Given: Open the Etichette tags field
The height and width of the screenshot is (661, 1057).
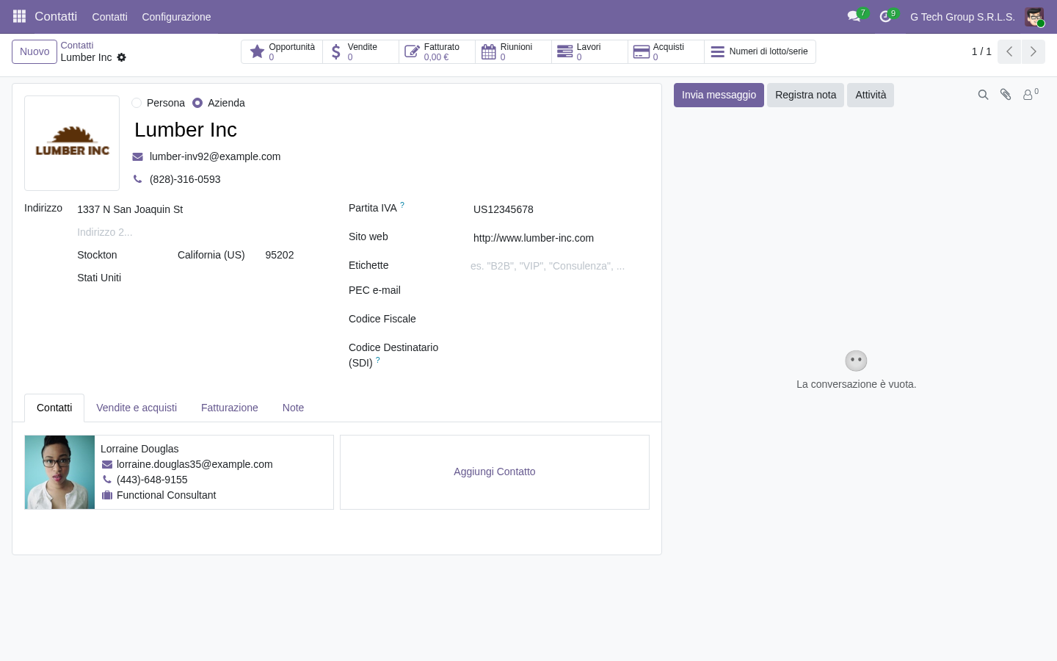Looking at the screenshot, I should 560,266.
